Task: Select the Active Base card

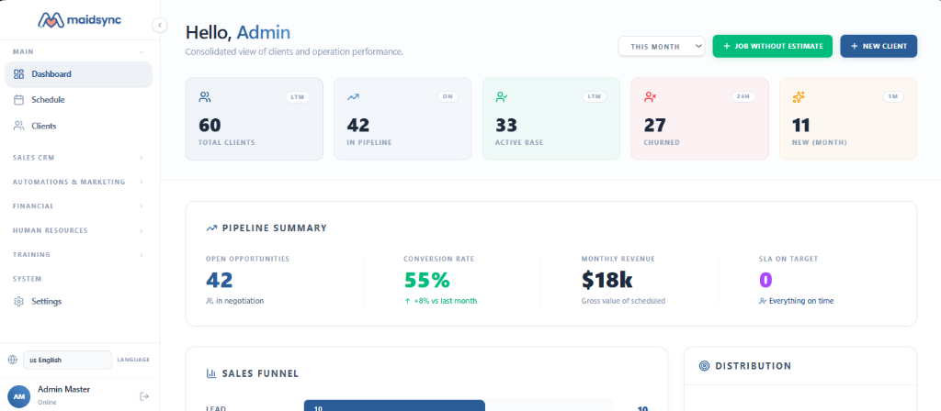Action: click(x=551, y=119)
